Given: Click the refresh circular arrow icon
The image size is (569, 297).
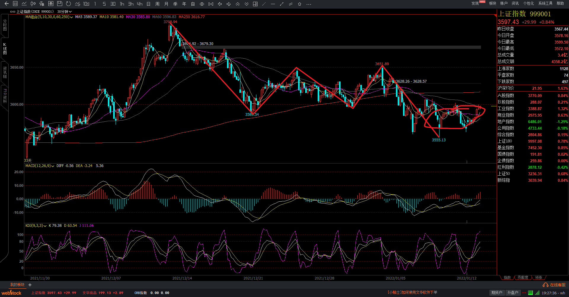Looking at the screenshot, I should [x=68, y=4].
